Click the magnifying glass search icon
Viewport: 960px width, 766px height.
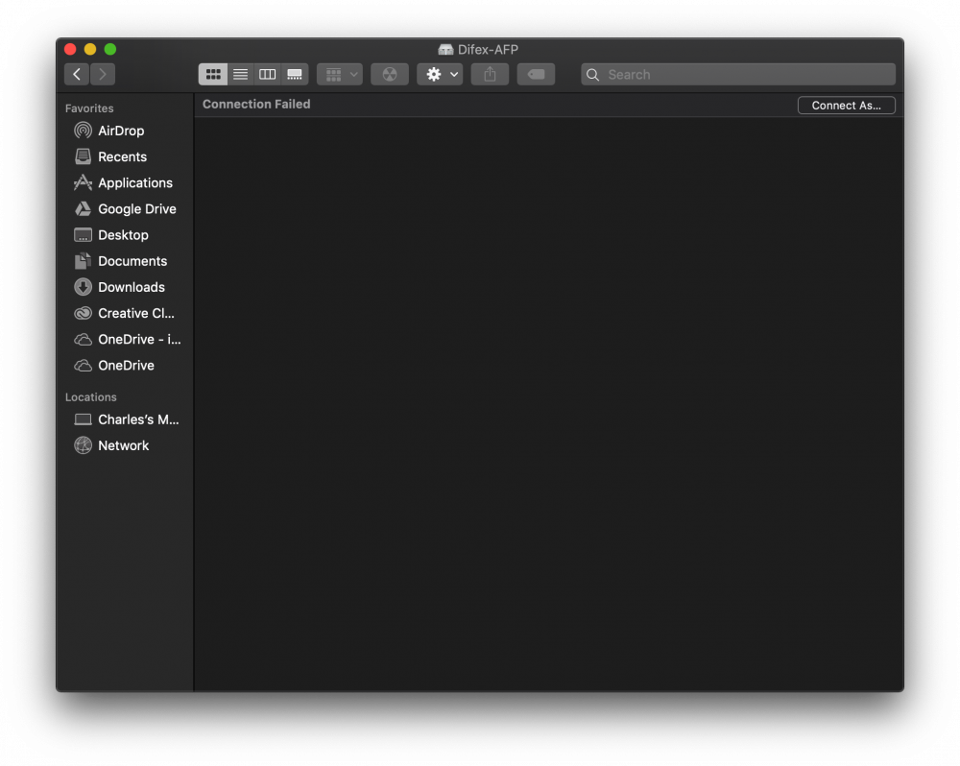pyautogui.click(x=592, y=75)
